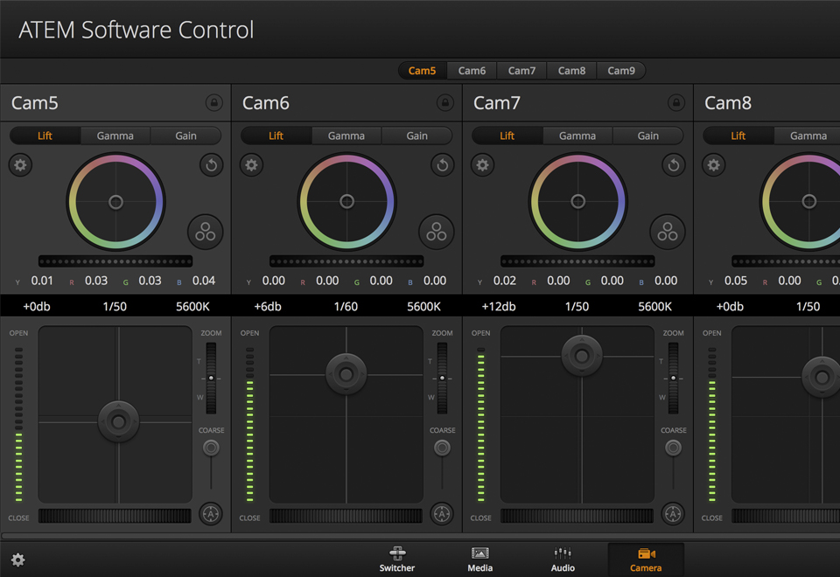The image size is (840, 577).
Task: Open the Audio mixer page
Action: pos(563,560)
